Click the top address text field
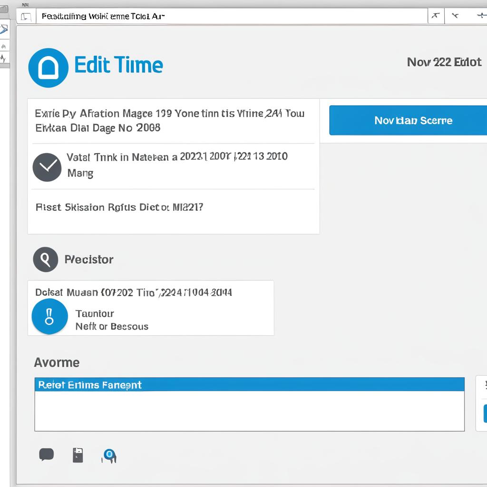The height and width of the screenshot is (487, 487). 232,16
